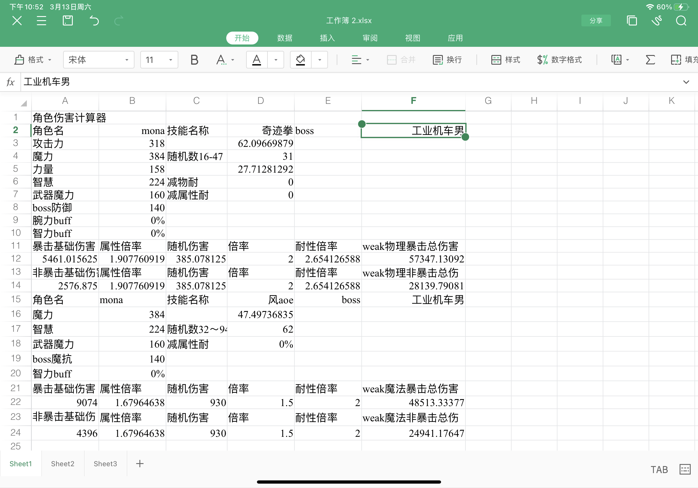Screen dimensions: 698x488
Task: Expand the font size 11 dropdown
Action: tap(159, 60)
